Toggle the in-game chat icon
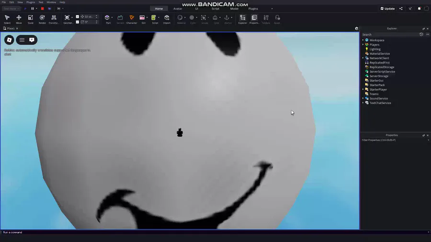 (32, 40)
